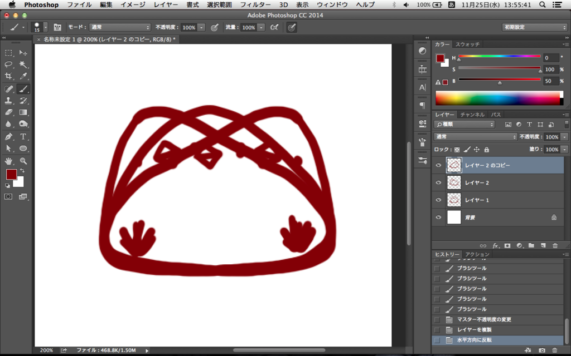Select the Path Selection tool
571x356 pixels.
pos(8,148)
